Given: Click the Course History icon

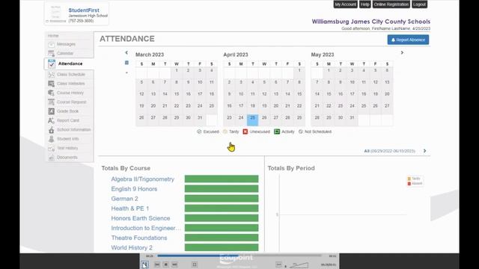Looking at the screenshot, I should tap(51, 93).
